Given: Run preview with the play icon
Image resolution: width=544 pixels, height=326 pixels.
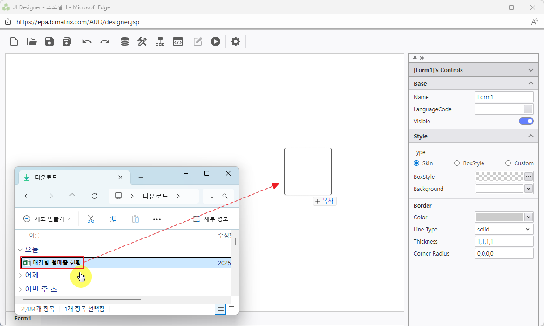Looking at the screenshot, I should pyautogui.click(x=215, y=41).
